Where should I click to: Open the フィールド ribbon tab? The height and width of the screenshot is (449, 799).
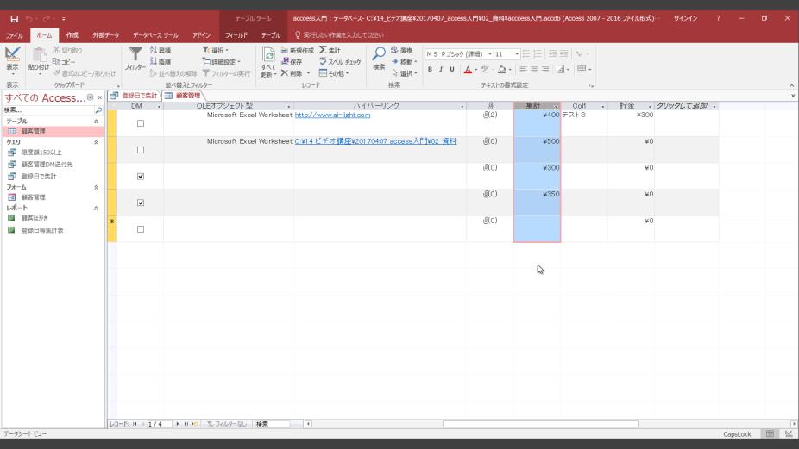click(236, 35)
